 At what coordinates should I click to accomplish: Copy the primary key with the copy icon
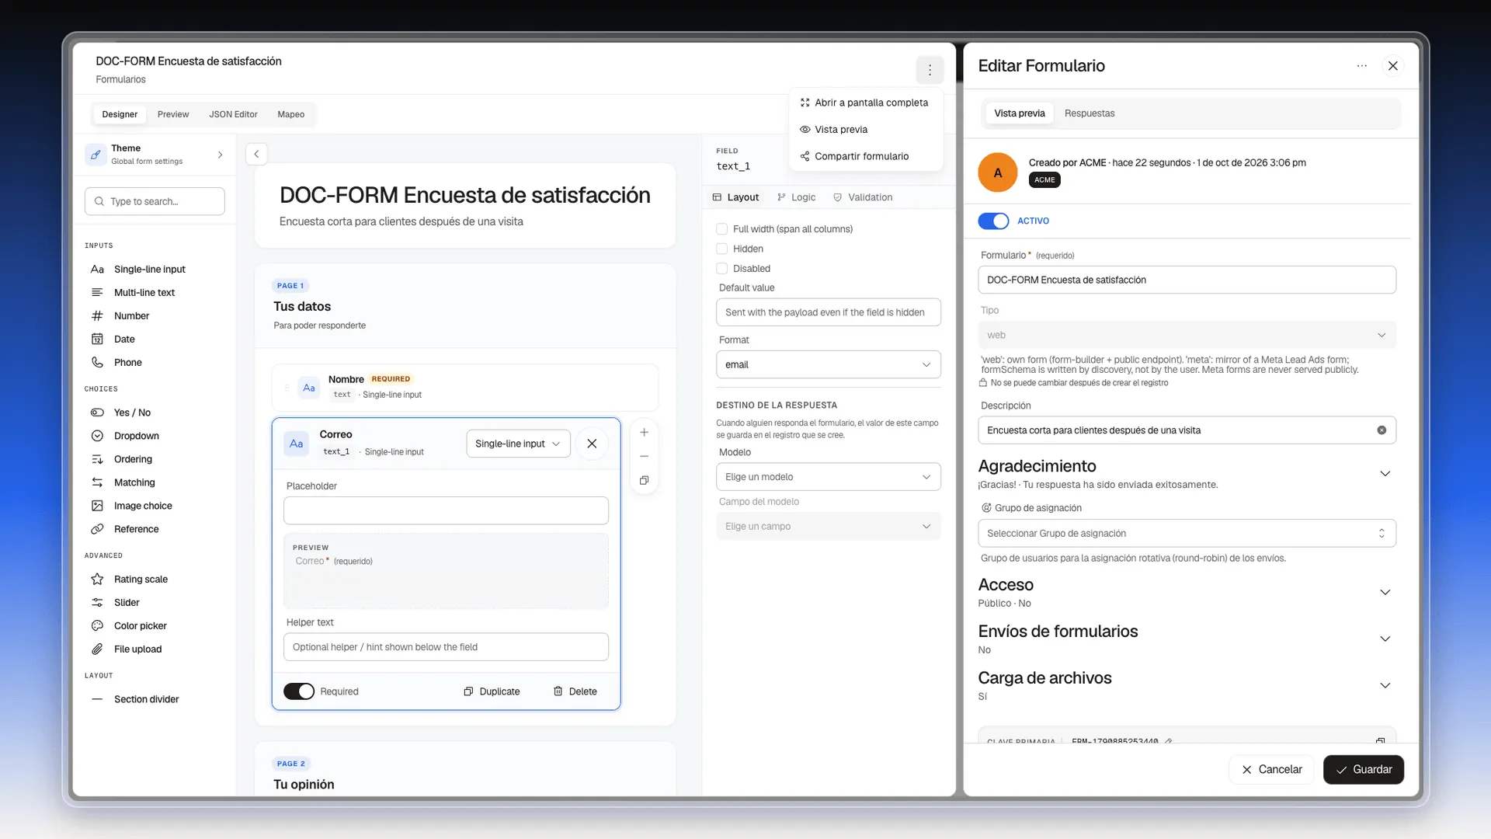1380,741
